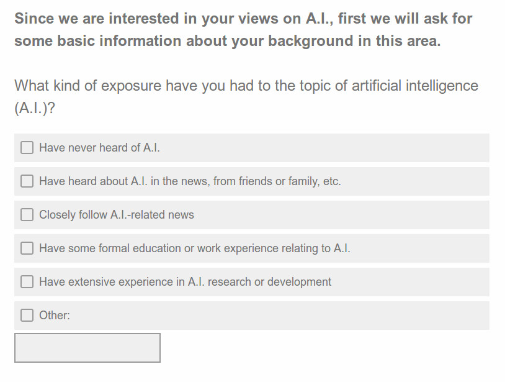Focus the text box below the Other option
This screenshot has height=382, width=505.
pyautogui.click(x=87, y=348)
